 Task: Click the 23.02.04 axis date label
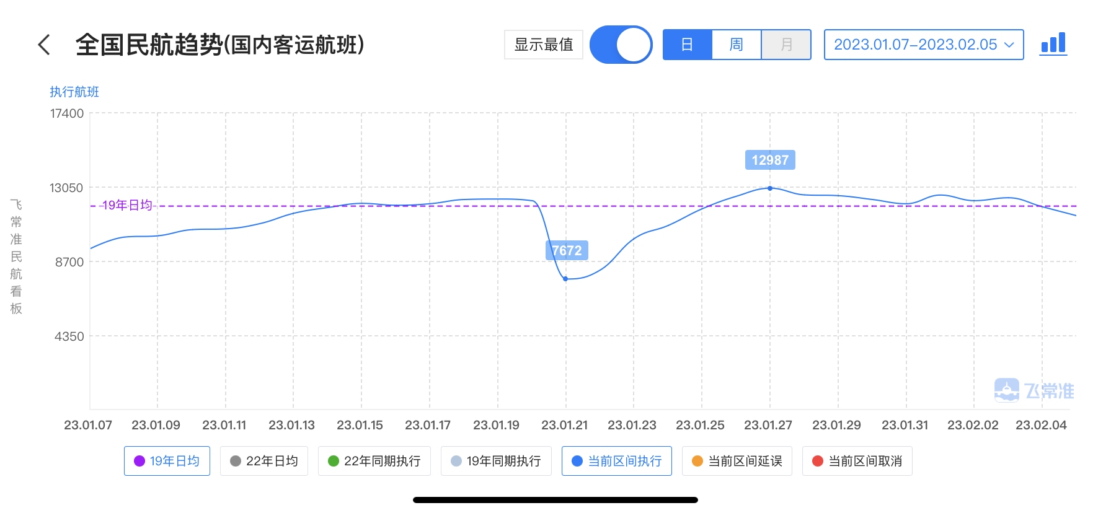click(x=1041, y=425)
